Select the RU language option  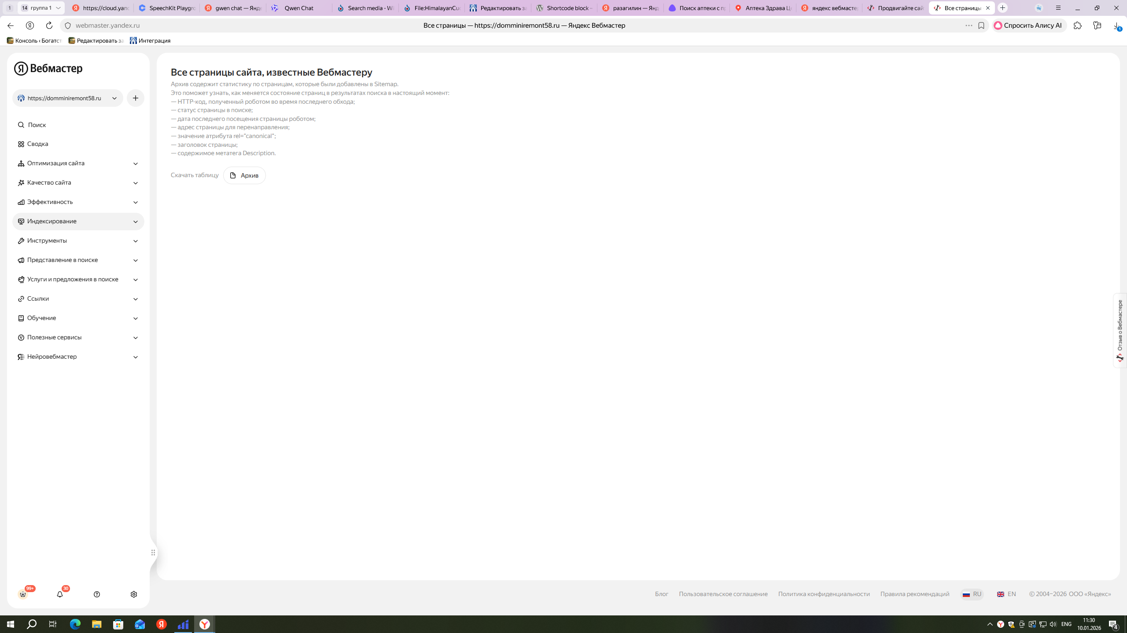972,594
